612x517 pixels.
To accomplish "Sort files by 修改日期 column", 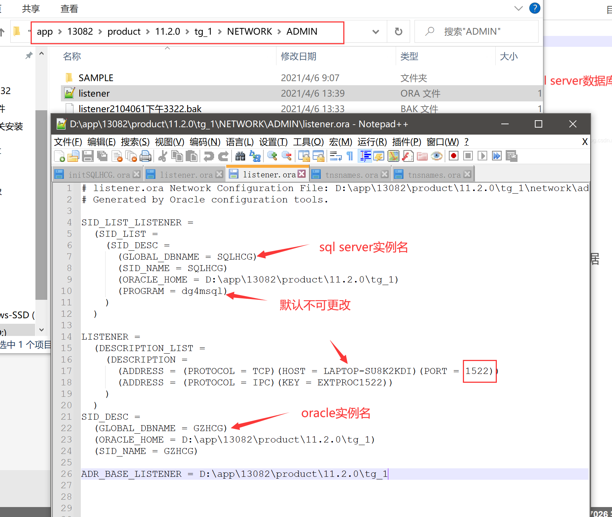I will pyautogui.click(x=299, y=56).
